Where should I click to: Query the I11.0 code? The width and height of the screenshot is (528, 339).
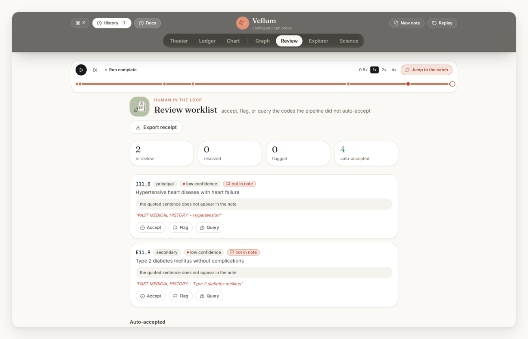pos(209,228)
